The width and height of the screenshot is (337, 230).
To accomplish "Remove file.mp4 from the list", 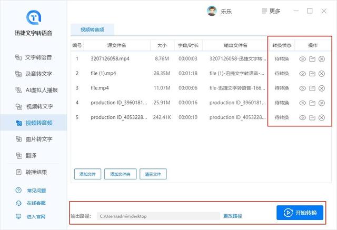I will click(322, 88).
